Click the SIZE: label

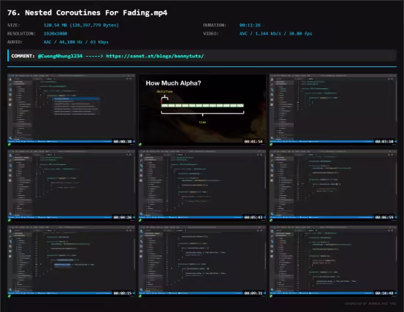(x=14, y=25)
